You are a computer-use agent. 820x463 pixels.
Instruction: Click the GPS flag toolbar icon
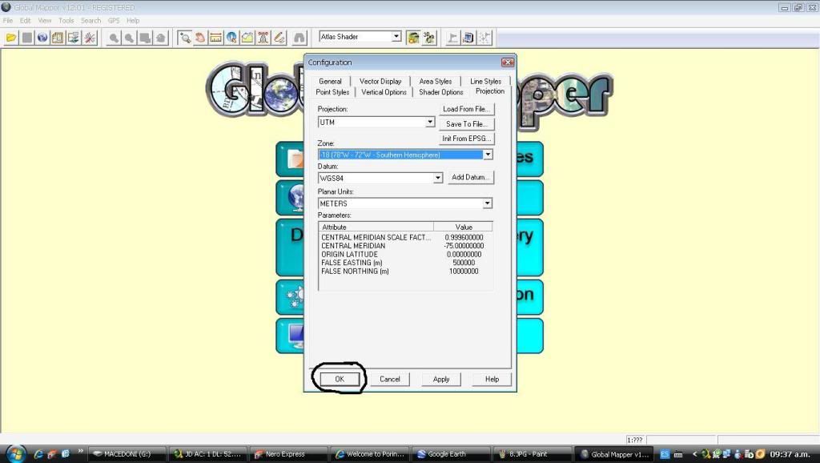(453, 38)
